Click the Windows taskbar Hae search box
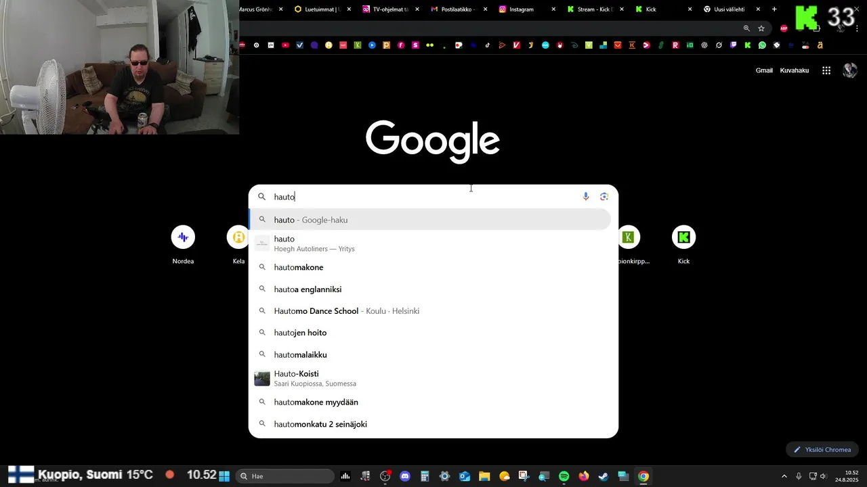Image resolution: width=867 pixels, height=487 pixels. point(286,476)
